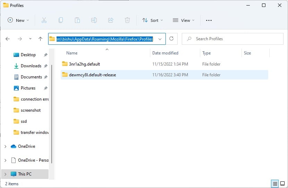The height and width of the screenshot is (188, 288).
Task: Click the Copy icon in toolbar
Action: pos(61,20)
